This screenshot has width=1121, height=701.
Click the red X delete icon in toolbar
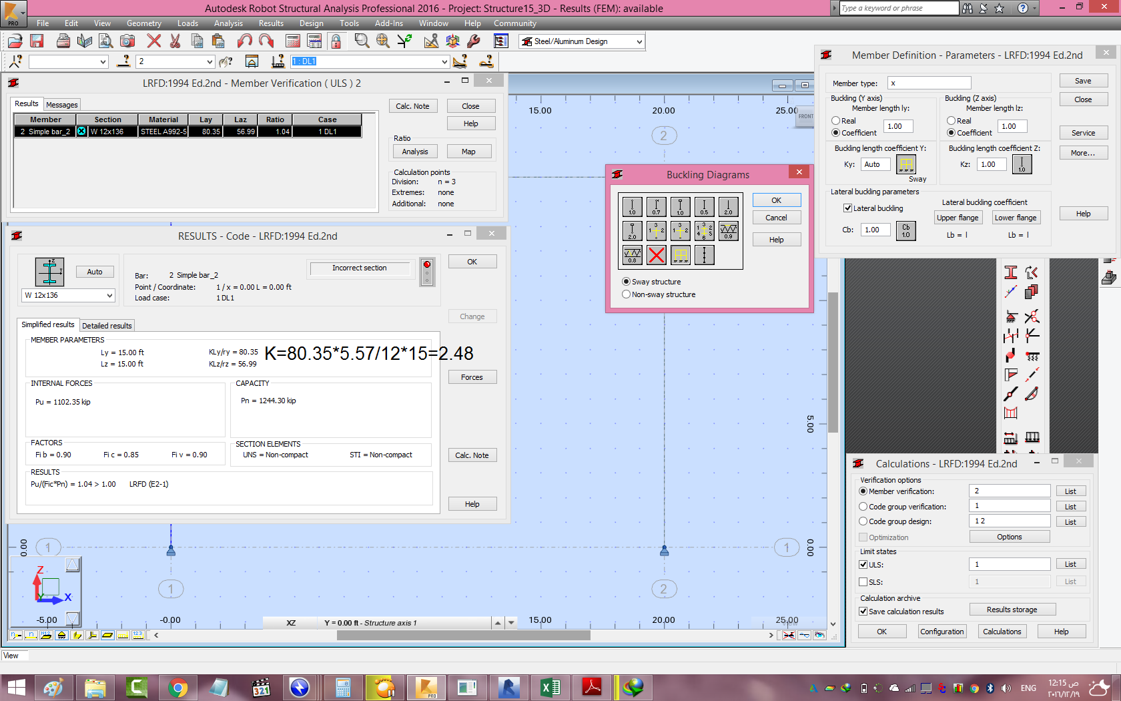tap(154, 41)
